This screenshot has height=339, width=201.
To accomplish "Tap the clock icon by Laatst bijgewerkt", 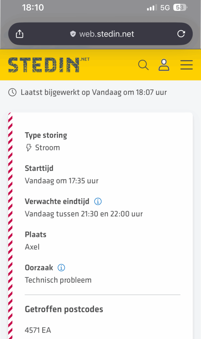I will pos(13,92).
